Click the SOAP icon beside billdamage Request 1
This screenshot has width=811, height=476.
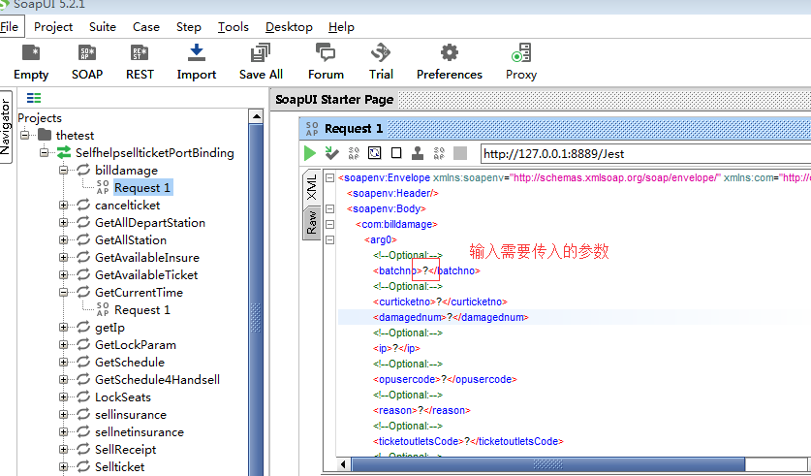pyautogui.click(x=103, y=187)
